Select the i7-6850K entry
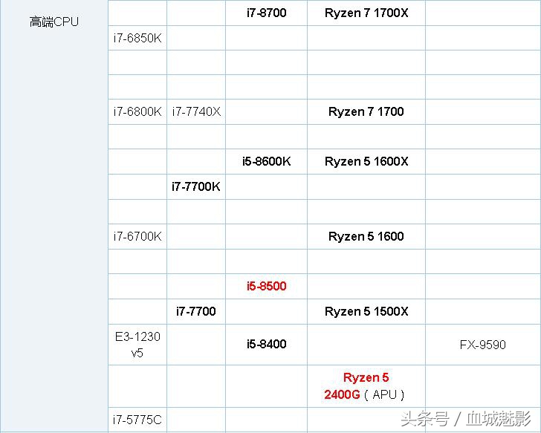Image resolution: width=541 pixels, height=433 pixels. (x=137, y=38)
